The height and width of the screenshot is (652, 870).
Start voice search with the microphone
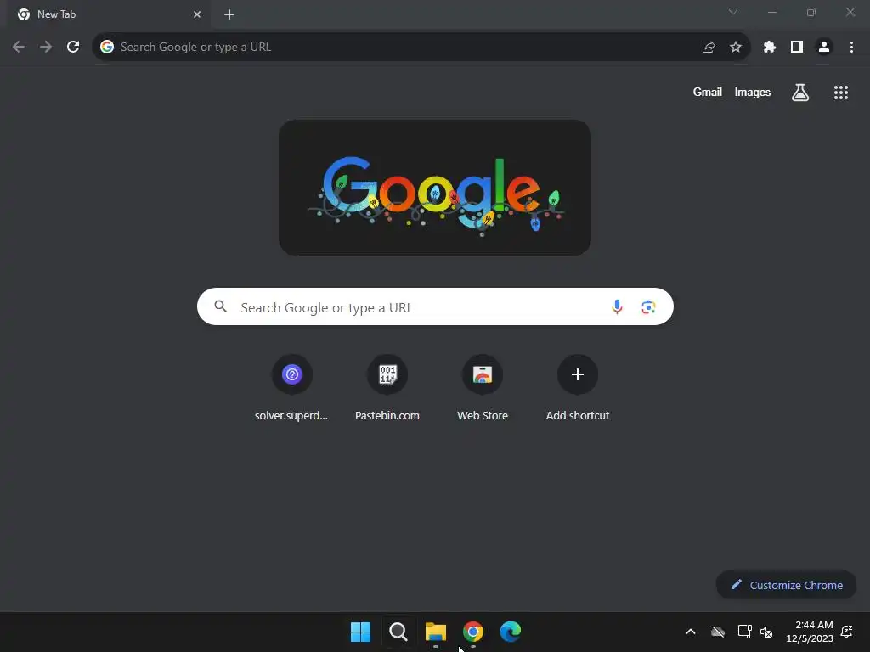(617, 306)
